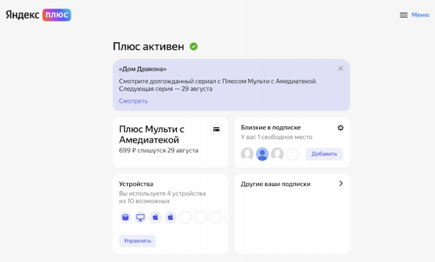
Task: Open the Меню link
Action: (420, 15)
